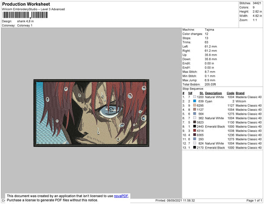
Task: Click the Stops value 13
Action: coord(206,38)
